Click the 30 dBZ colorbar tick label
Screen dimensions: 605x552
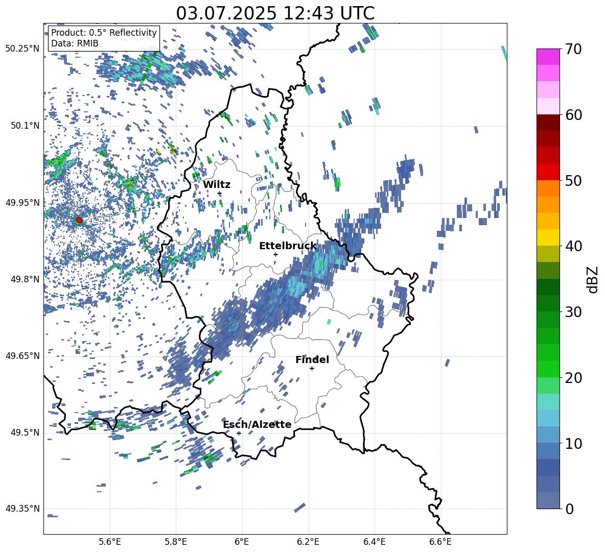(573, 312)
